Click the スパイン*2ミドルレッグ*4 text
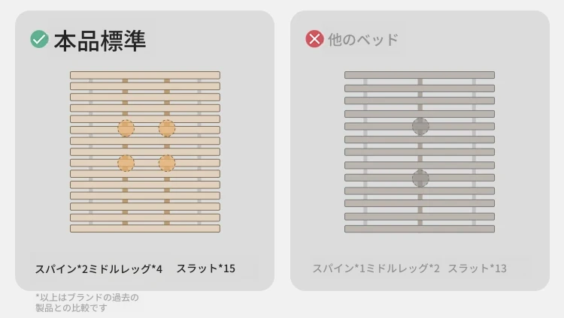564x318 pixels. point(99,268)
